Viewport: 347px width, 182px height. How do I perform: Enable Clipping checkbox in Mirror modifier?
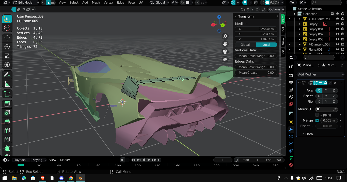317,115
